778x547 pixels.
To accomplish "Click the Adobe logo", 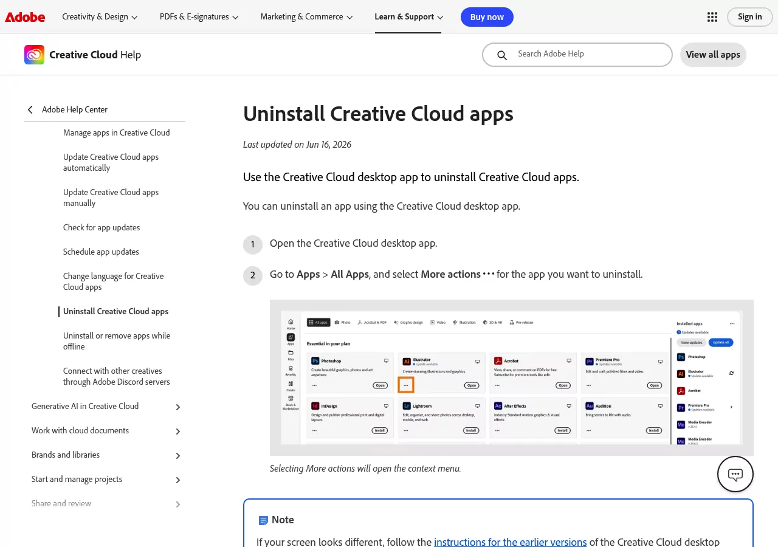I will point(25,17).
